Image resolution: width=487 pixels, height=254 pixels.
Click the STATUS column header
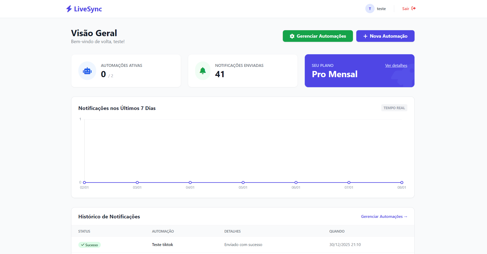84,231
